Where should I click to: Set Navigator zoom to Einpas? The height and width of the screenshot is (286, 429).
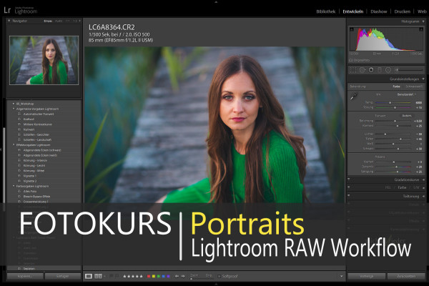pos(48,21)
